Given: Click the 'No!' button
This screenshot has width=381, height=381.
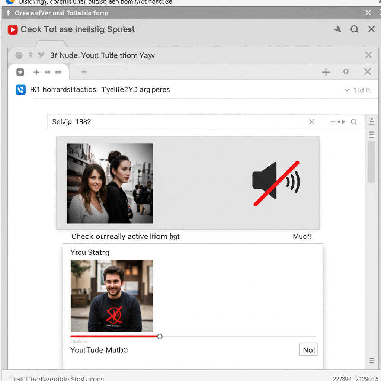Looking at the screenshot, I should (x=308, y=350).
